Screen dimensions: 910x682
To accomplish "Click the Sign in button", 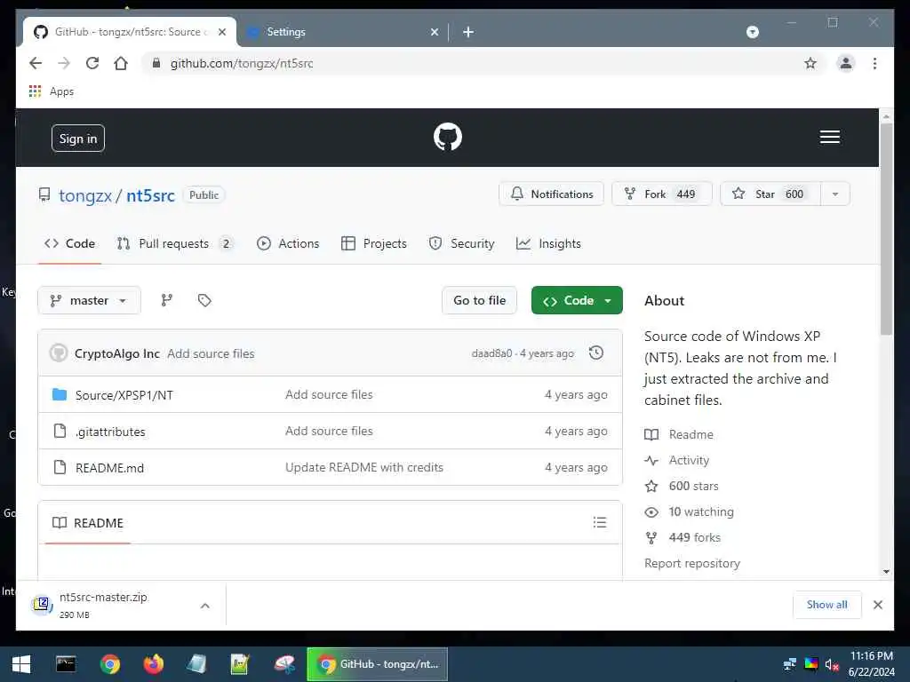I will [78, 139].
